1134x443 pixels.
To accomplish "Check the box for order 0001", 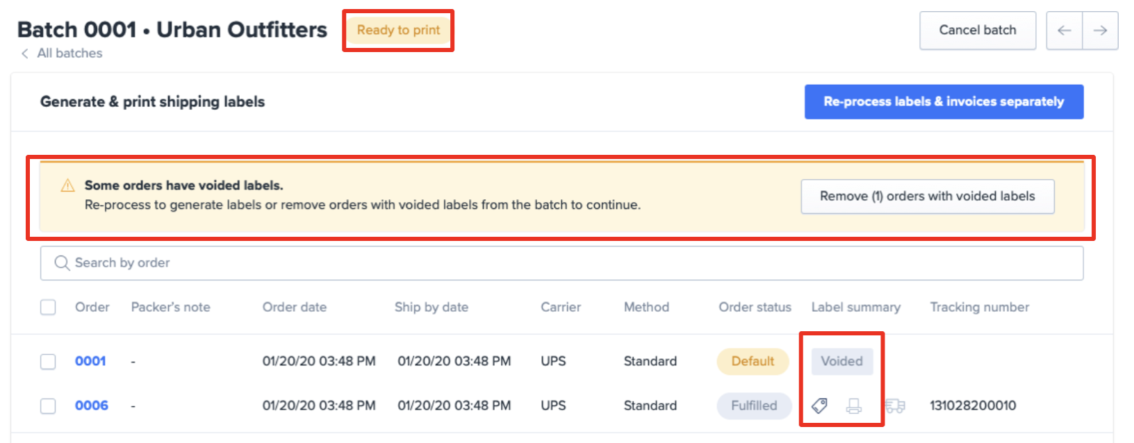I will coord(48,361).
